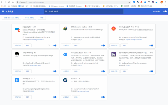Click the search magnifier icon
Image resolution: width=168 pixels, height=105 pixels.
point(46,11)
